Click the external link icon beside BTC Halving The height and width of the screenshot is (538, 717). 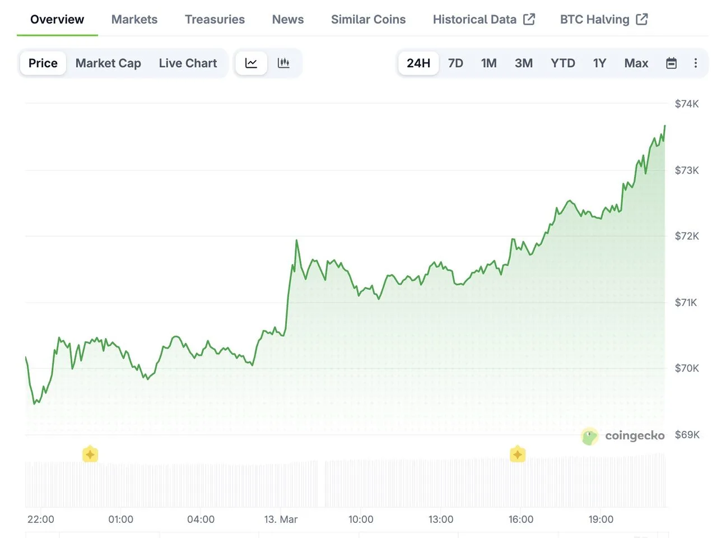pos(641,18)
